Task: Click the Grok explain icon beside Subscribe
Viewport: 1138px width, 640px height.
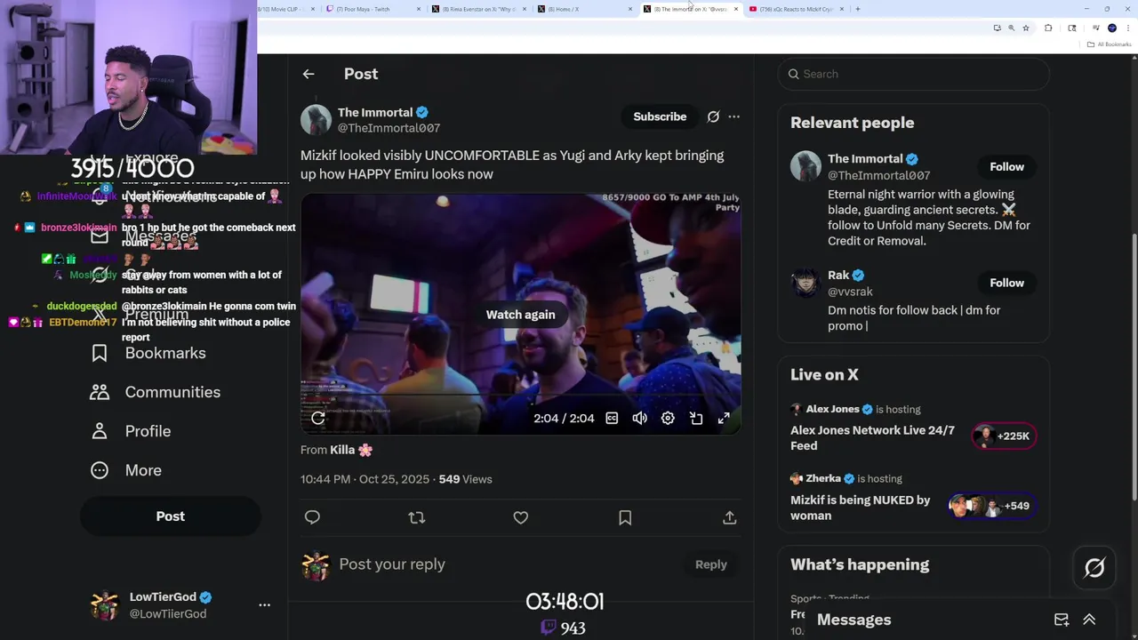Action: 713,116
